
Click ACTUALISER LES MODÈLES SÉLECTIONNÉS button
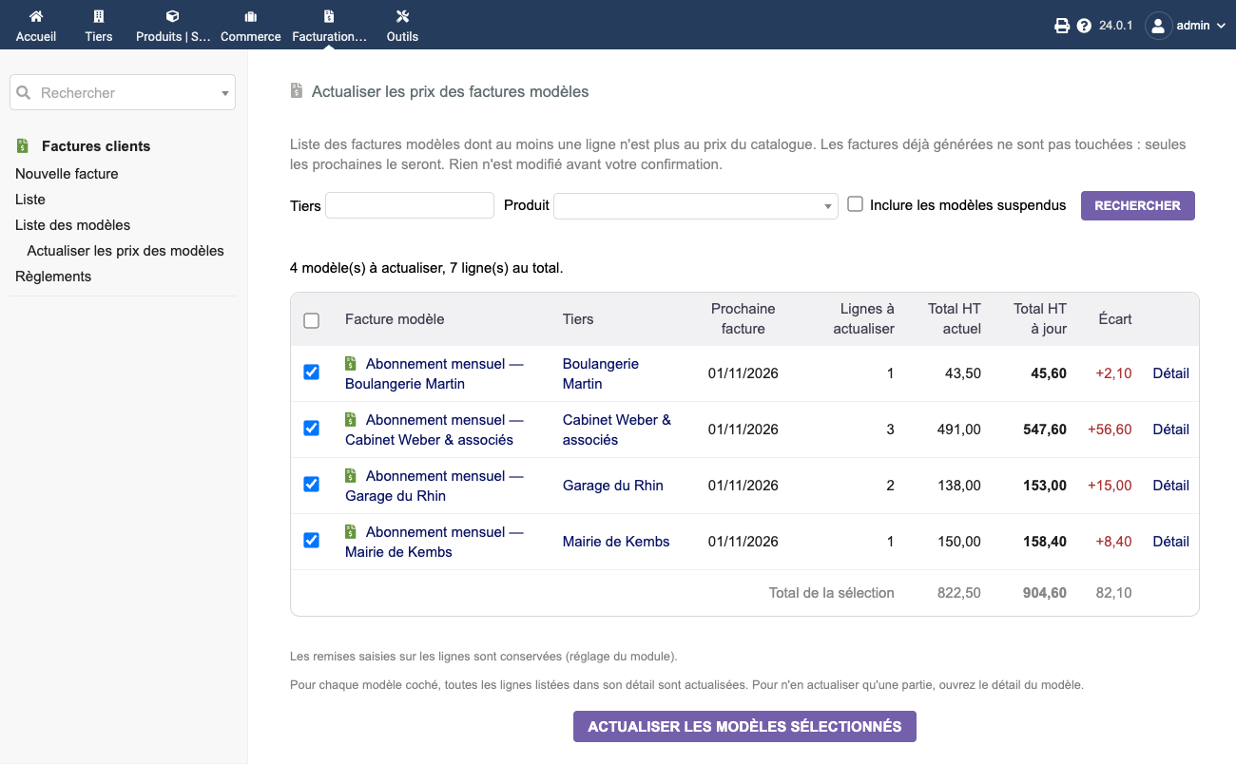pos(744,726)
